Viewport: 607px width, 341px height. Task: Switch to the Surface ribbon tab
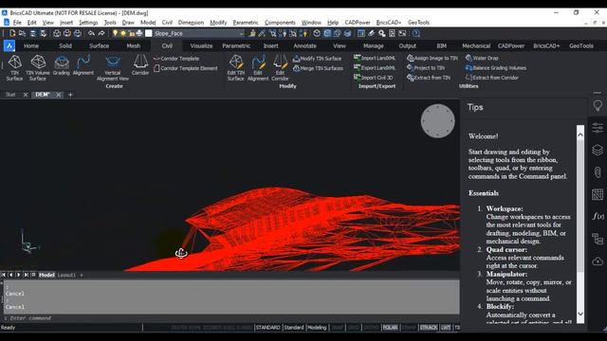pyautogui.click(x=99, y=45)
